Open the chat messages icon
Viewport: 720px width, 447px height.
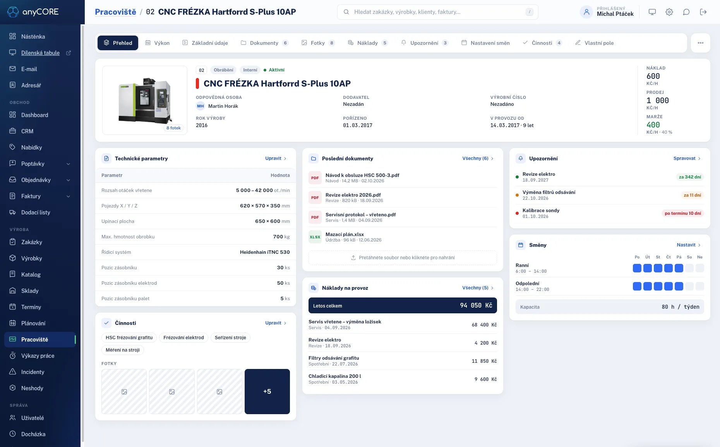pos(686,12)
